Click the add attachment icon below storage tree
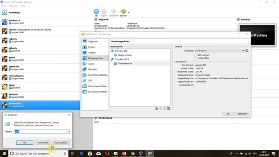The width and height of the screenshot is (279, 157). point(164,109)
